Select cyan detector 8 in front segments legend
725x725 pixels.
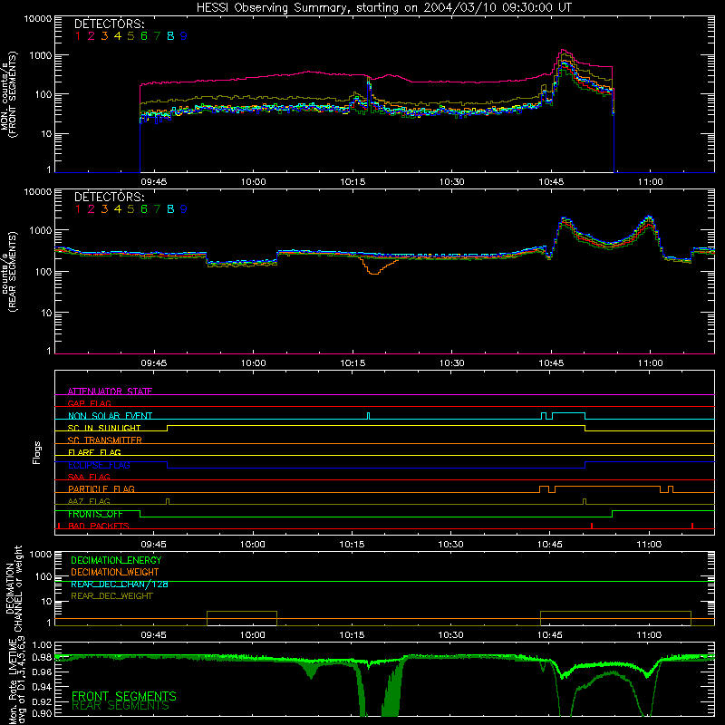[170, 36]
